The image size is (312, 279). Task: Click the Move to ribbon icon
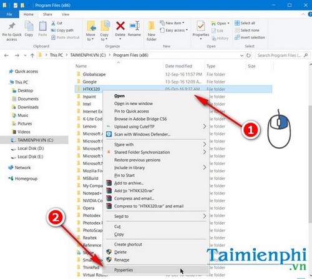click(x=91, y=26)
